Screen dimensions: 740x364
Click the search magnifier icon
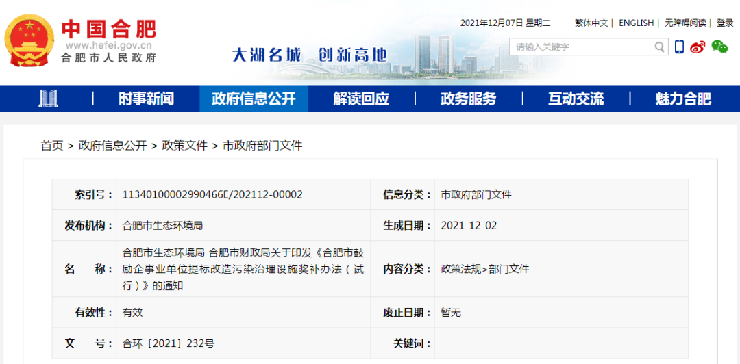pos(659,47)
